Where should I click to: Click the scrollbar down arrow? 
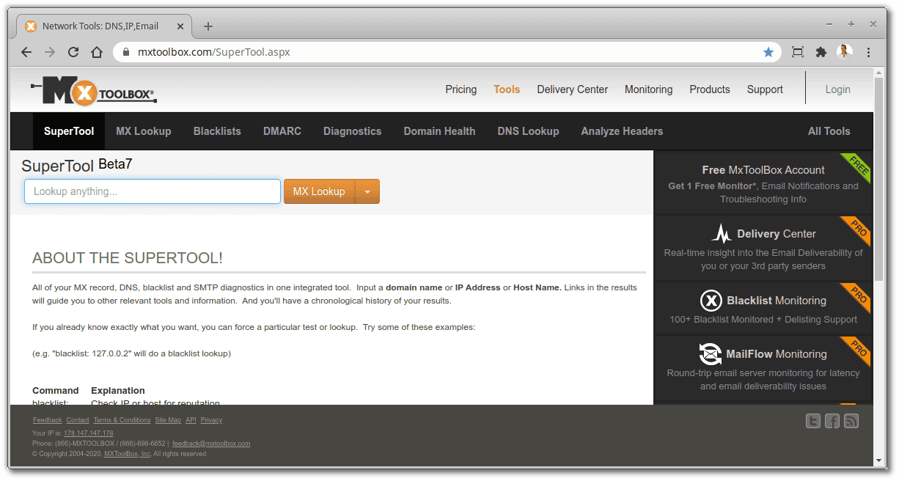880,460
